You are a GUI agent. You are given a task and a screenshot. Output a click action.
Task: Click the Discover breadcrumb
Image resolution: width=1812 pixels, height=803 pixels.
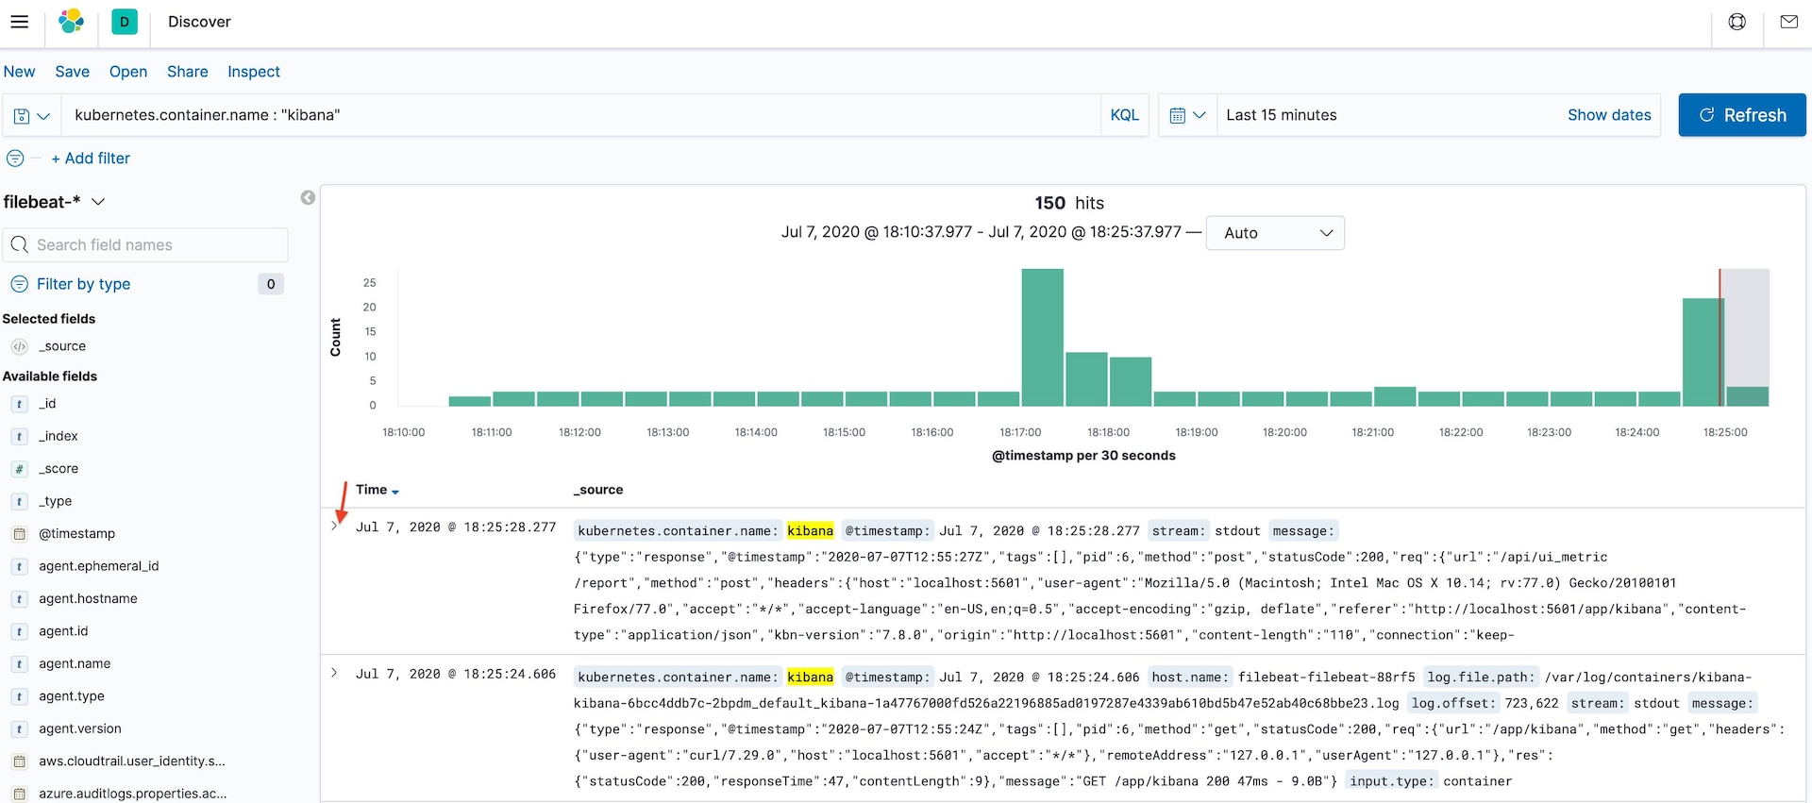point(199,22)
